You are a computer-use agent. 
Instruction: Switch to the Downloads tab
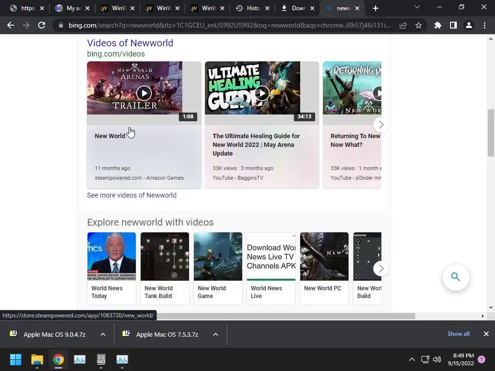298,8
